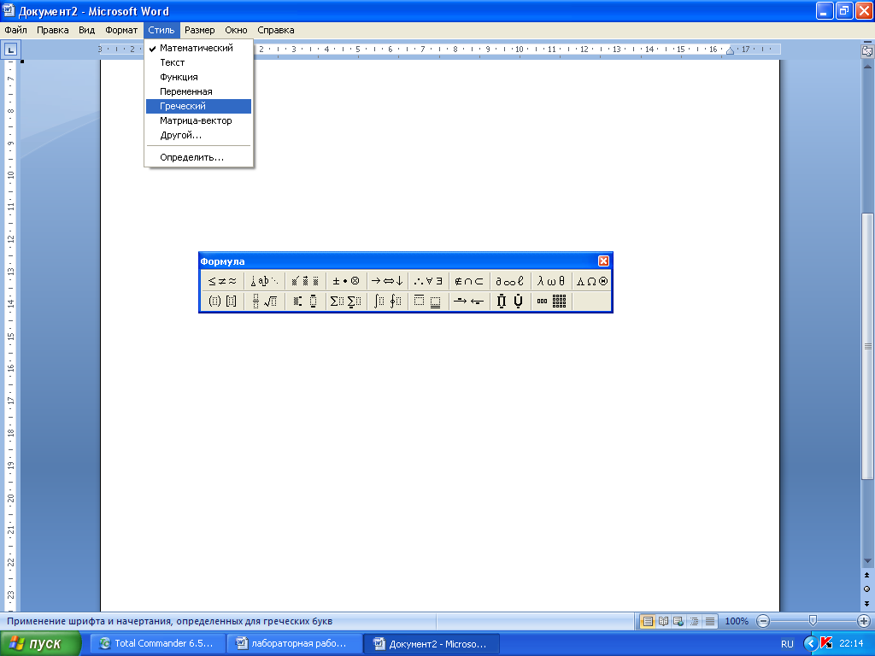
Task: Open the fraction and radical templates palette
Action: tap(264, 302)
